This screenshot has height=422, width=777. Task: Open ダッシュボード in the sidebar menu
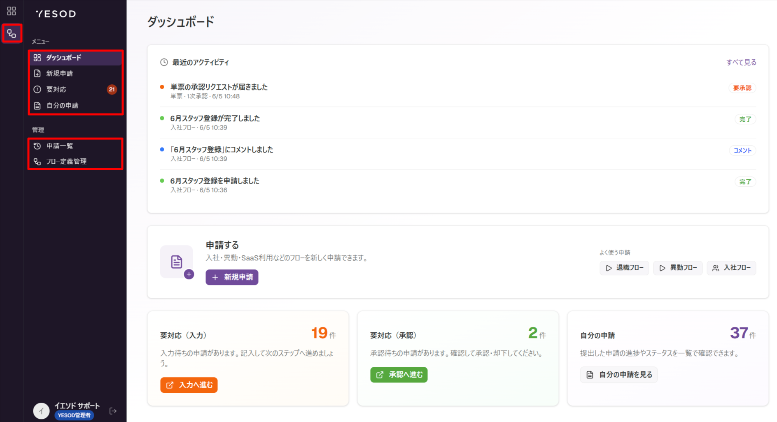click(x=76, y=58)
